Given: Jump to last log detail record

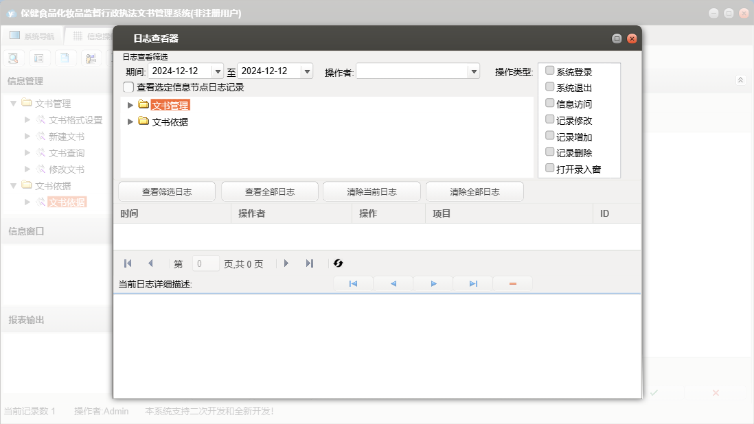Looking at the screenshot, I should 473,284.
